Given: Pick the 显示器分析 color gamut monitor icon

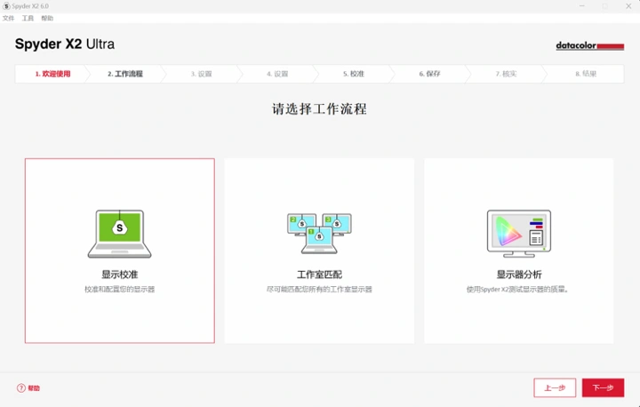Looking at the screenshot, I should [x=518, y=233].
